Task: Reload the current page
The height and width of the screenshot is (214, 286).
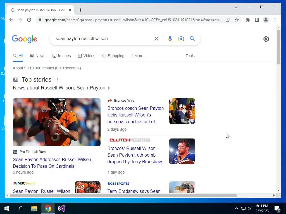Action: [x=29, y=20]
